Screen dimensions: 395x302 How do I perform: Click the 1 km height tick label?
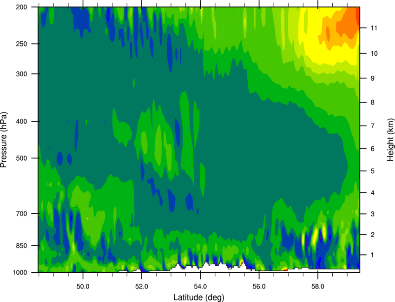[373, 255]
